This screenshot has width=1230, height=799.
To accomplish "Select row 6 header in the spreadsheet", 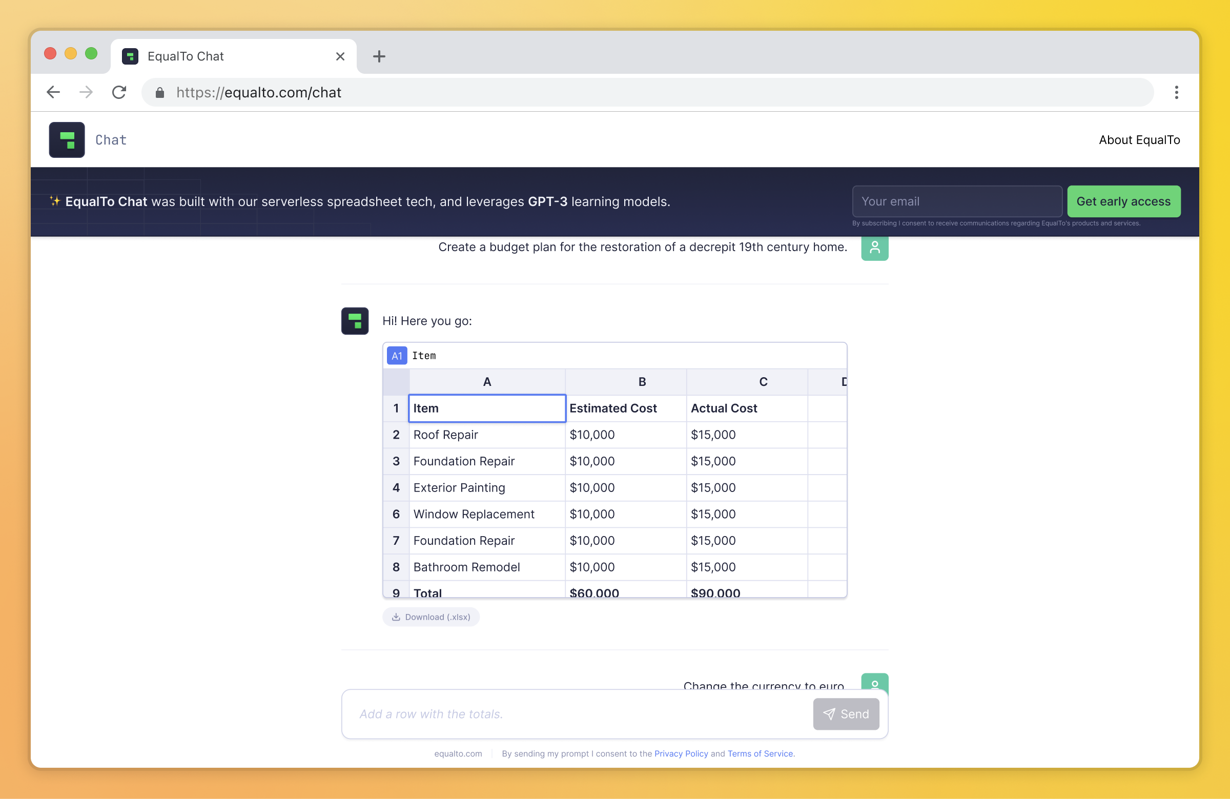I will (x=396, y=514).
